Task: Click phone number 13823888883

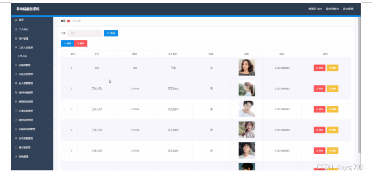Action: click(x=282, y=109)
